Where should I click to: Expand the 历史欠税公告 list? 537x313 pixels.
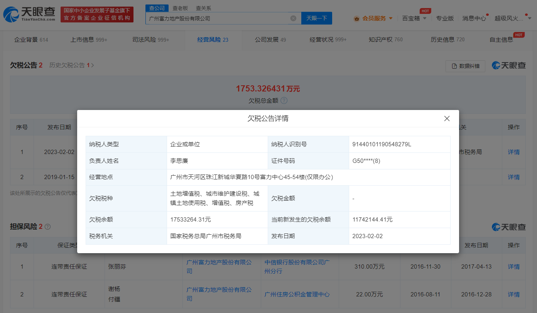tap(71, 65)
